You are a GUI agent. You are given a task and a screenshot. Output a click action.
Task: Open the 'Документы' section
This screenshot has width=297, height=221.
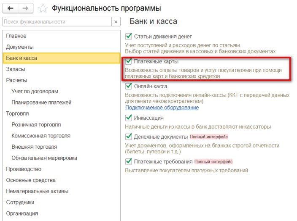click(x=62, y=47)
